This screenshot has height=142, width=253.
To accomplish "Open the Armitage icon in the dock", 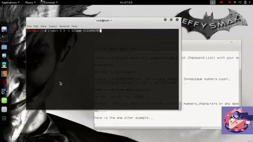I will click(4, 65).
